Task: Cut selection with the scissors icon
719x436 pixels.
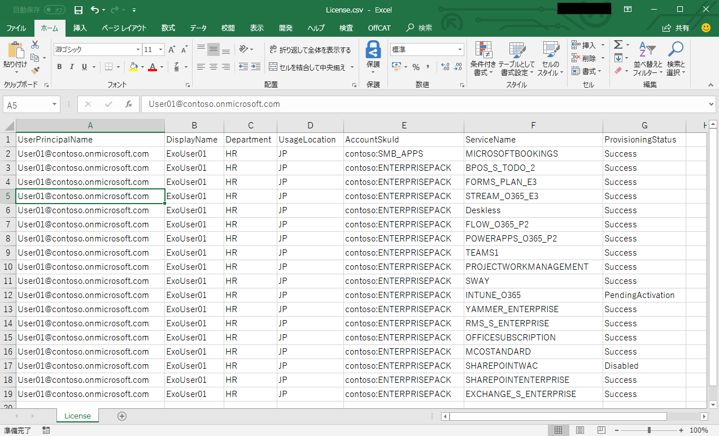Action: click(35, 45)
